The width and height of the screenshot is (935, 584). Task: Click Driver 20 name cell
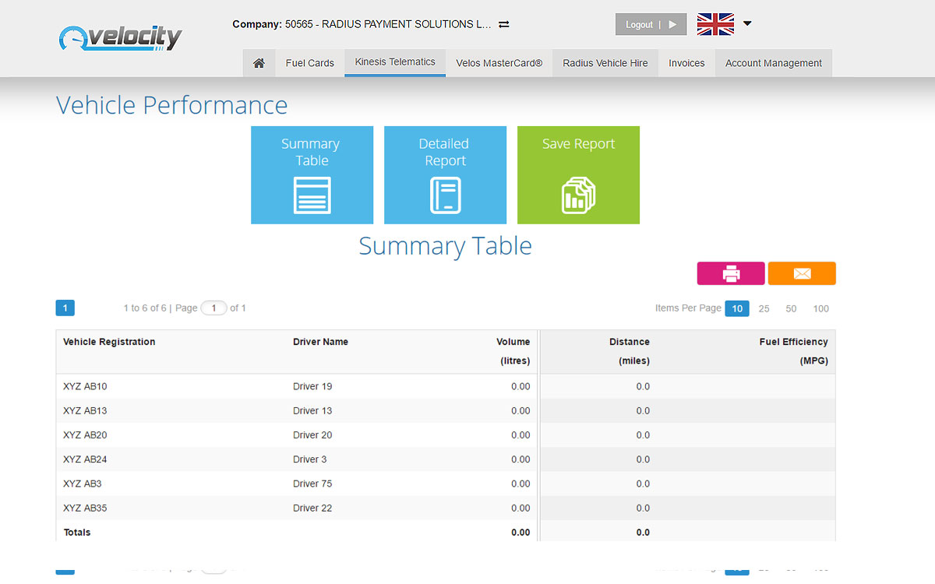[312, 435]
